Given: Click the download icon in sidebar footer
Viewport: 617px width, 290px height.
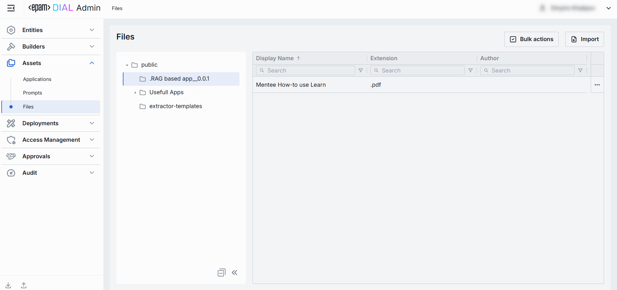Looking at the screenshot, I should click(x=8, y=285).
